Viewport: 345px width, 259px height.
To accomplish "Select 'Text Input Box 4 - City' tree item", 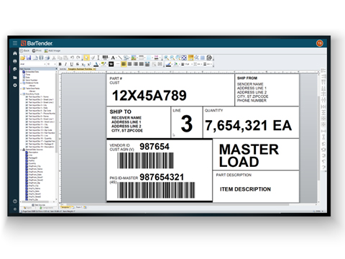I will pos(36,105).
